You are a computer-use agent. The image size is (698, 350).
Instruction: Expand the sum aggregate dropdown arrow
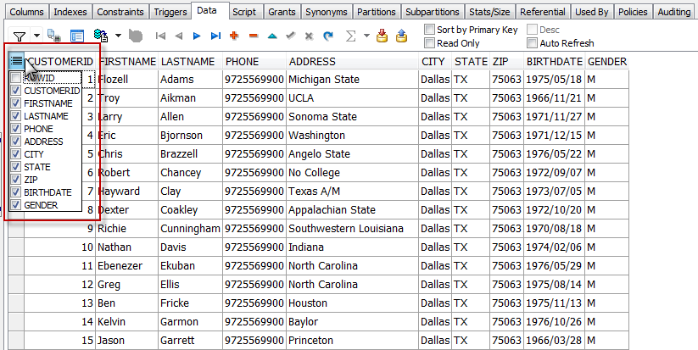(x=366, y=36)
